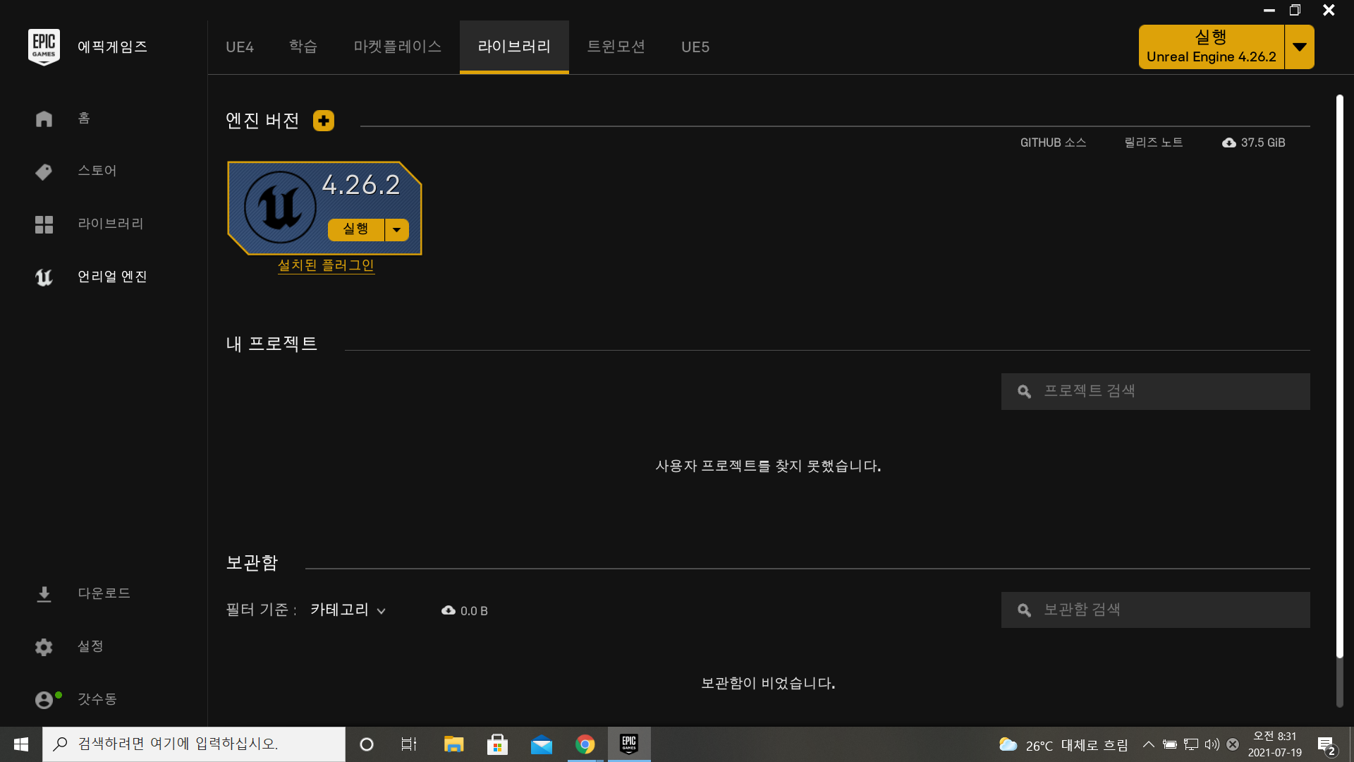Click the Epic Games logo icon
The image size is (1354, 762).
click(x=44, y=47)
